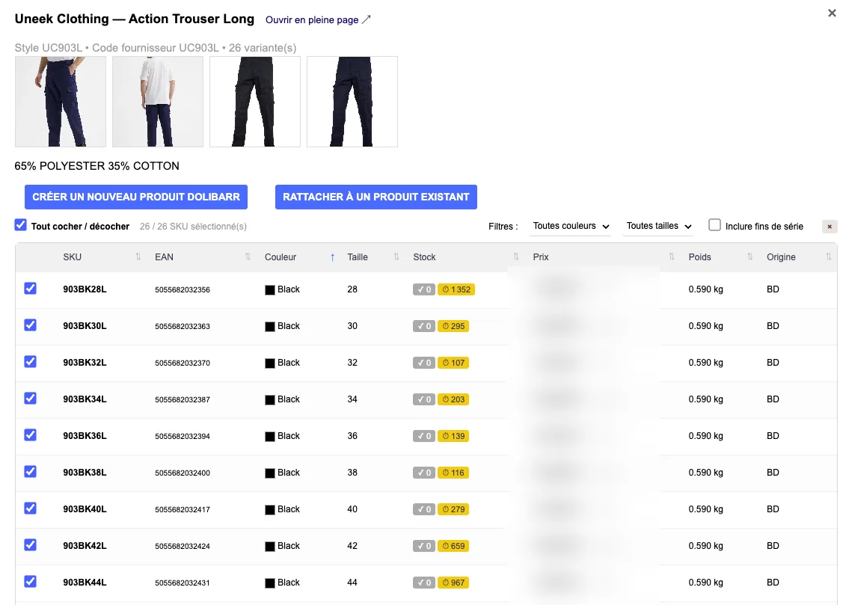Click the EAN column sort arrows
846x605 pixels.
[248, 257]
